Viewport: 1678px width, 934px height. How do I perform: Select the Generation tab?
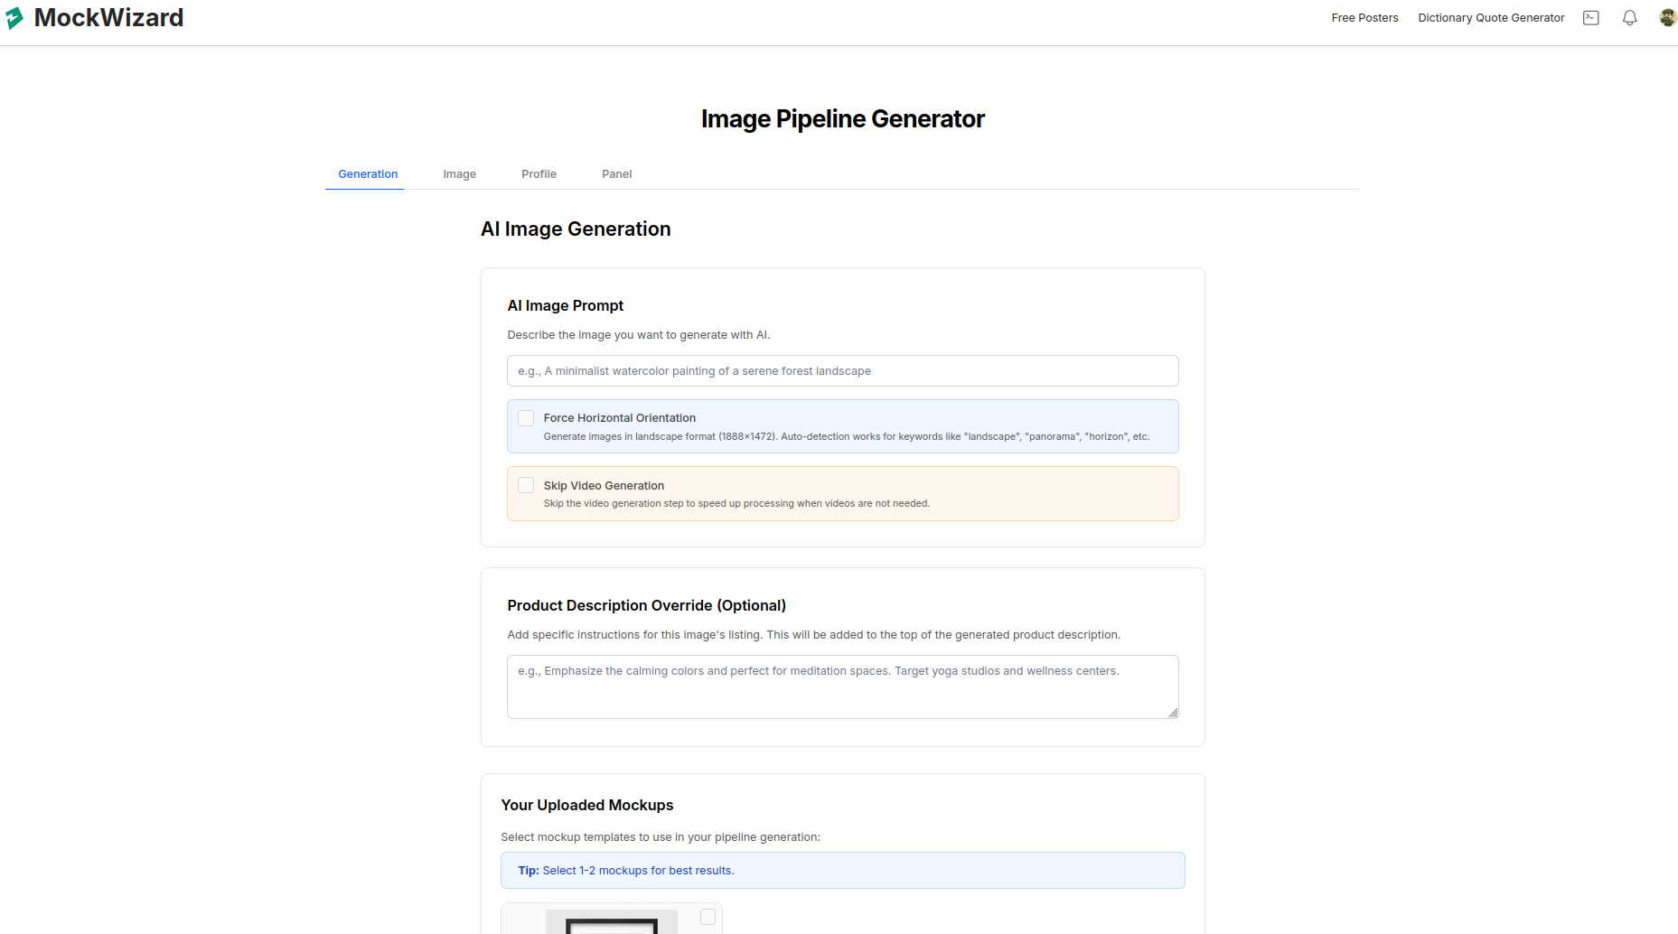click(x=368, y=173)
